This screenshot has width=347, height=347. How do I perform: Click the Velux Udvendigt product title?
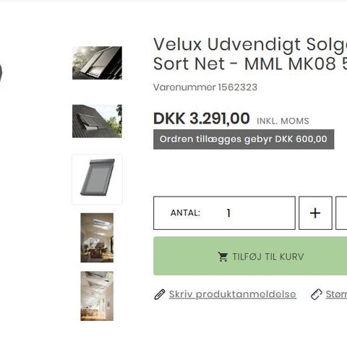point(250,54)
